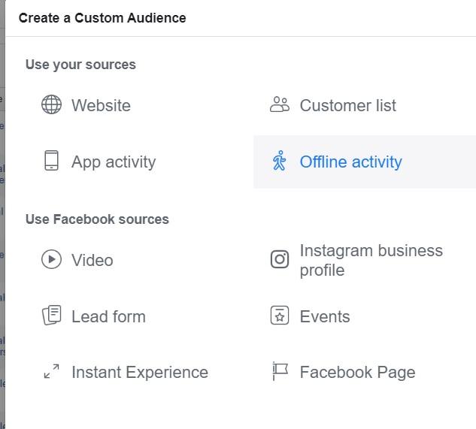Viewport: 476px width, 429px height.
Task: Select the Website source option
Action: pos(101,105)
